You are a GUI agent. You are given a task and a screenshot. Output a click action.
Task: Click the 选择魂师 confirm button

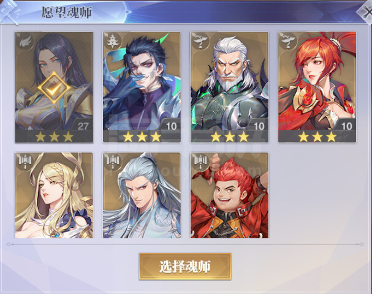185,266
